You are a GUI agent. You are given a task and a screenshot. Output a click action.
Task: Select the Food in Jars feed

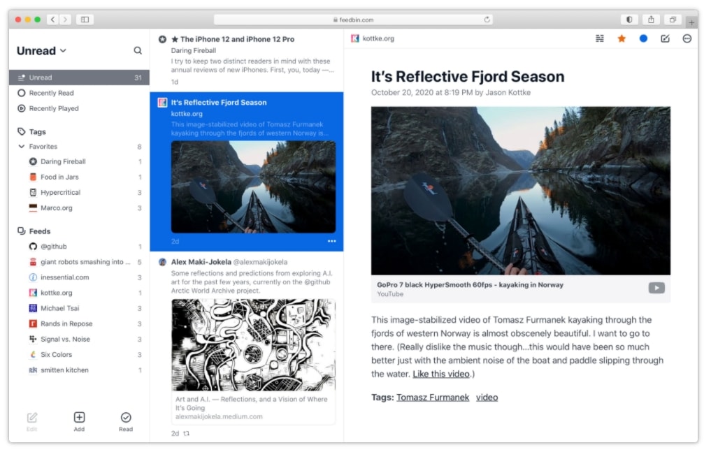(80, 177)
